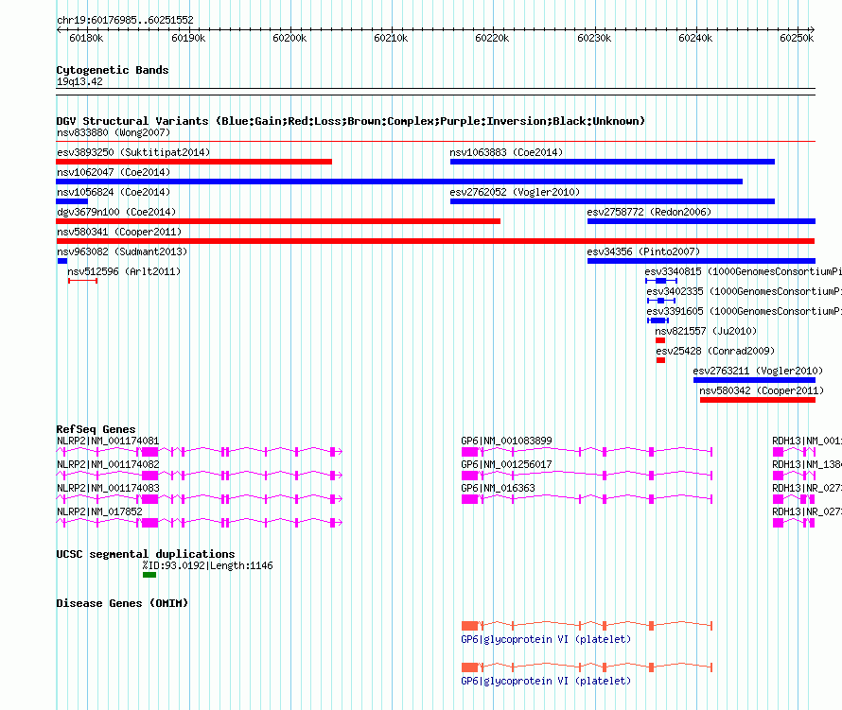Click the dgv3679n100 (Coe2014) red bar
This screenshot has height=710, width=842.
(x=278, y=221)
